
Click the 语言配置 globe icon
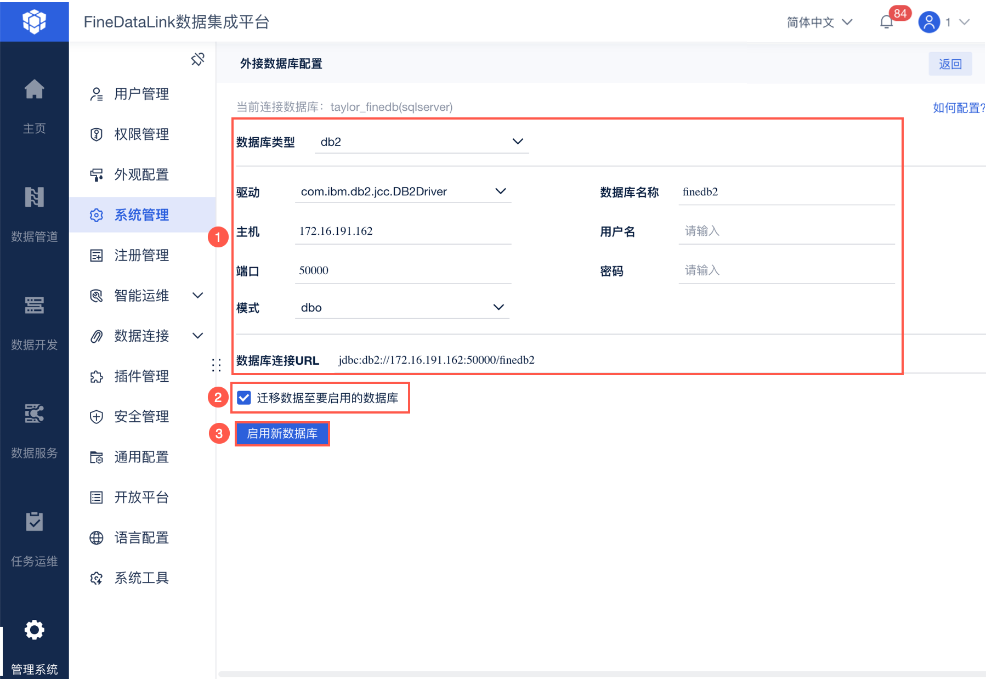pos(97,537)
